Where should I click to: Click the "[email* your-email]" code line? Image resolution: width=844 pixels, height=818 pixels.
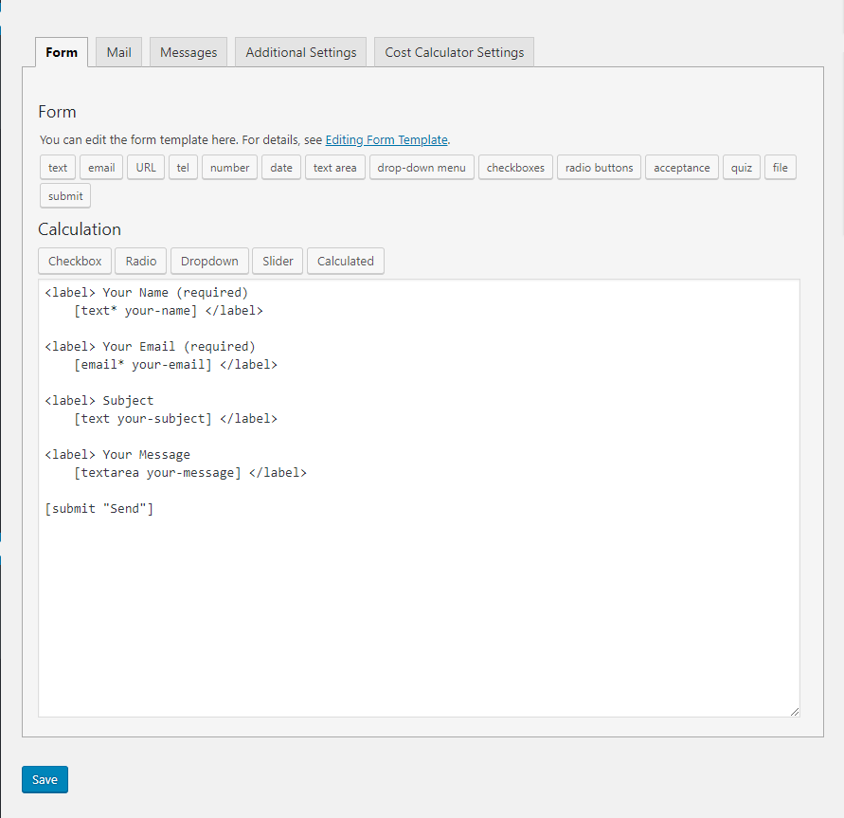tap(175, 365)
